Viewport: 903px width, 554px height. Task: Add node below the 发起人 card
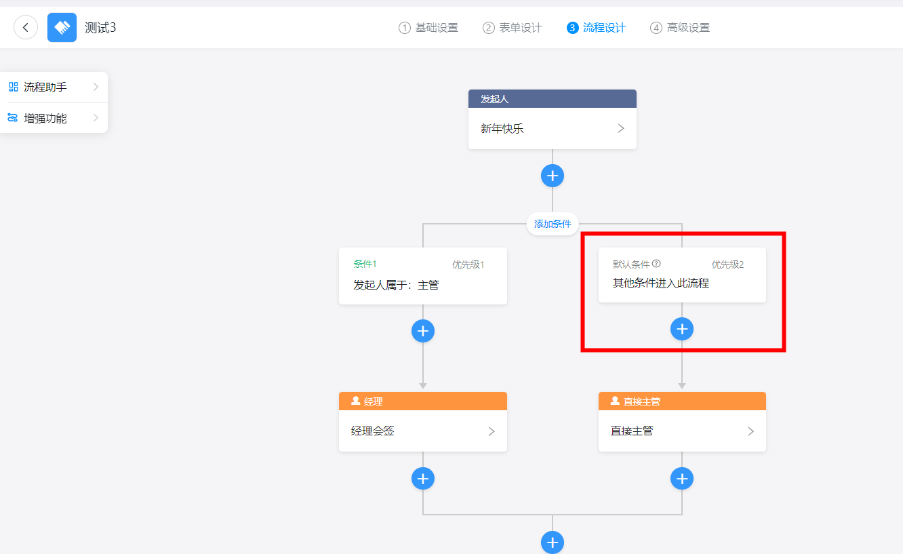553,176
